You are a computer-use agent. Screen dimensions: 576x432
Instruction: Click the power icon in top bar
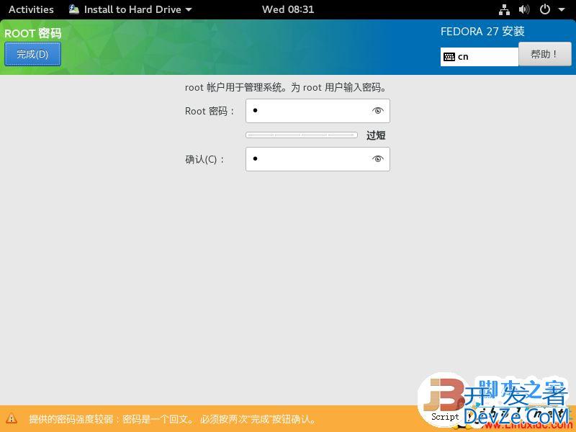click(x=544, y=9)
